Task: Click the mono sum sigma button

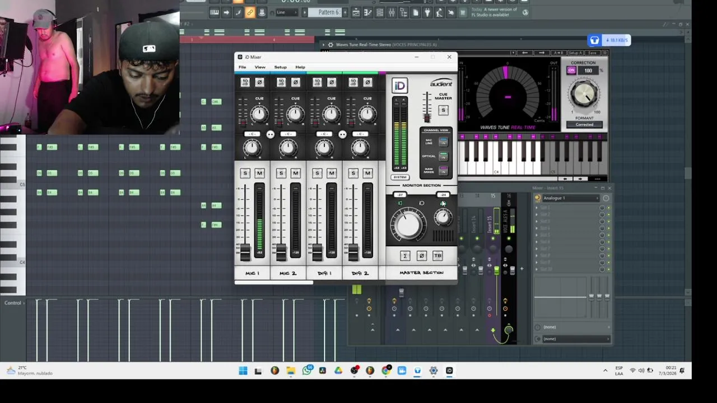Action: pyautogui.click(x=405, y=256)
